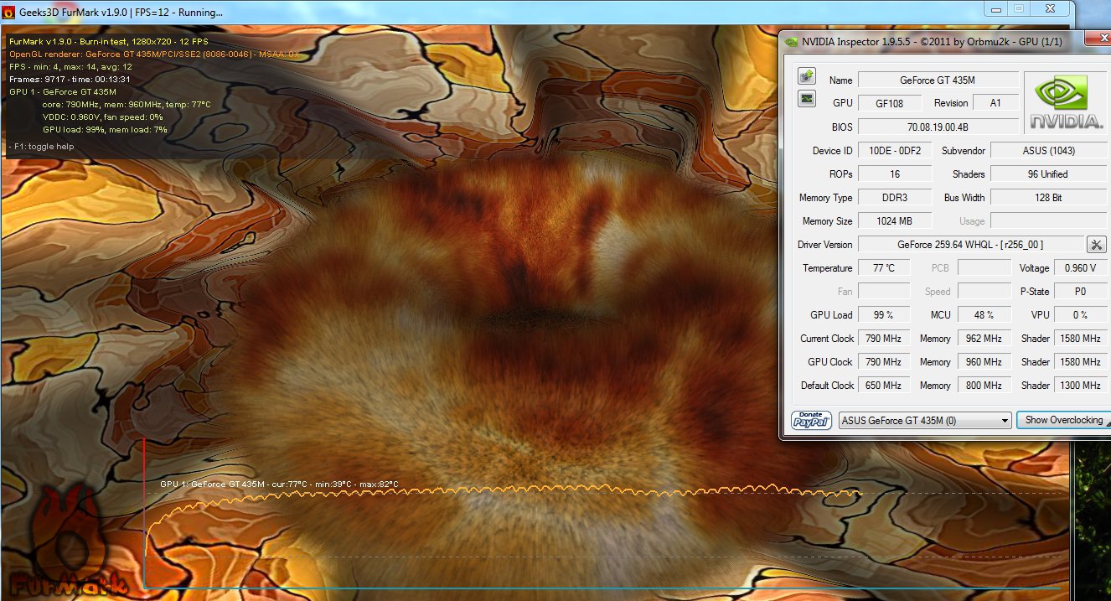1111x601 pixels.
Task: Close the NVIDIA Inspector window
Action: point(1096,39)
